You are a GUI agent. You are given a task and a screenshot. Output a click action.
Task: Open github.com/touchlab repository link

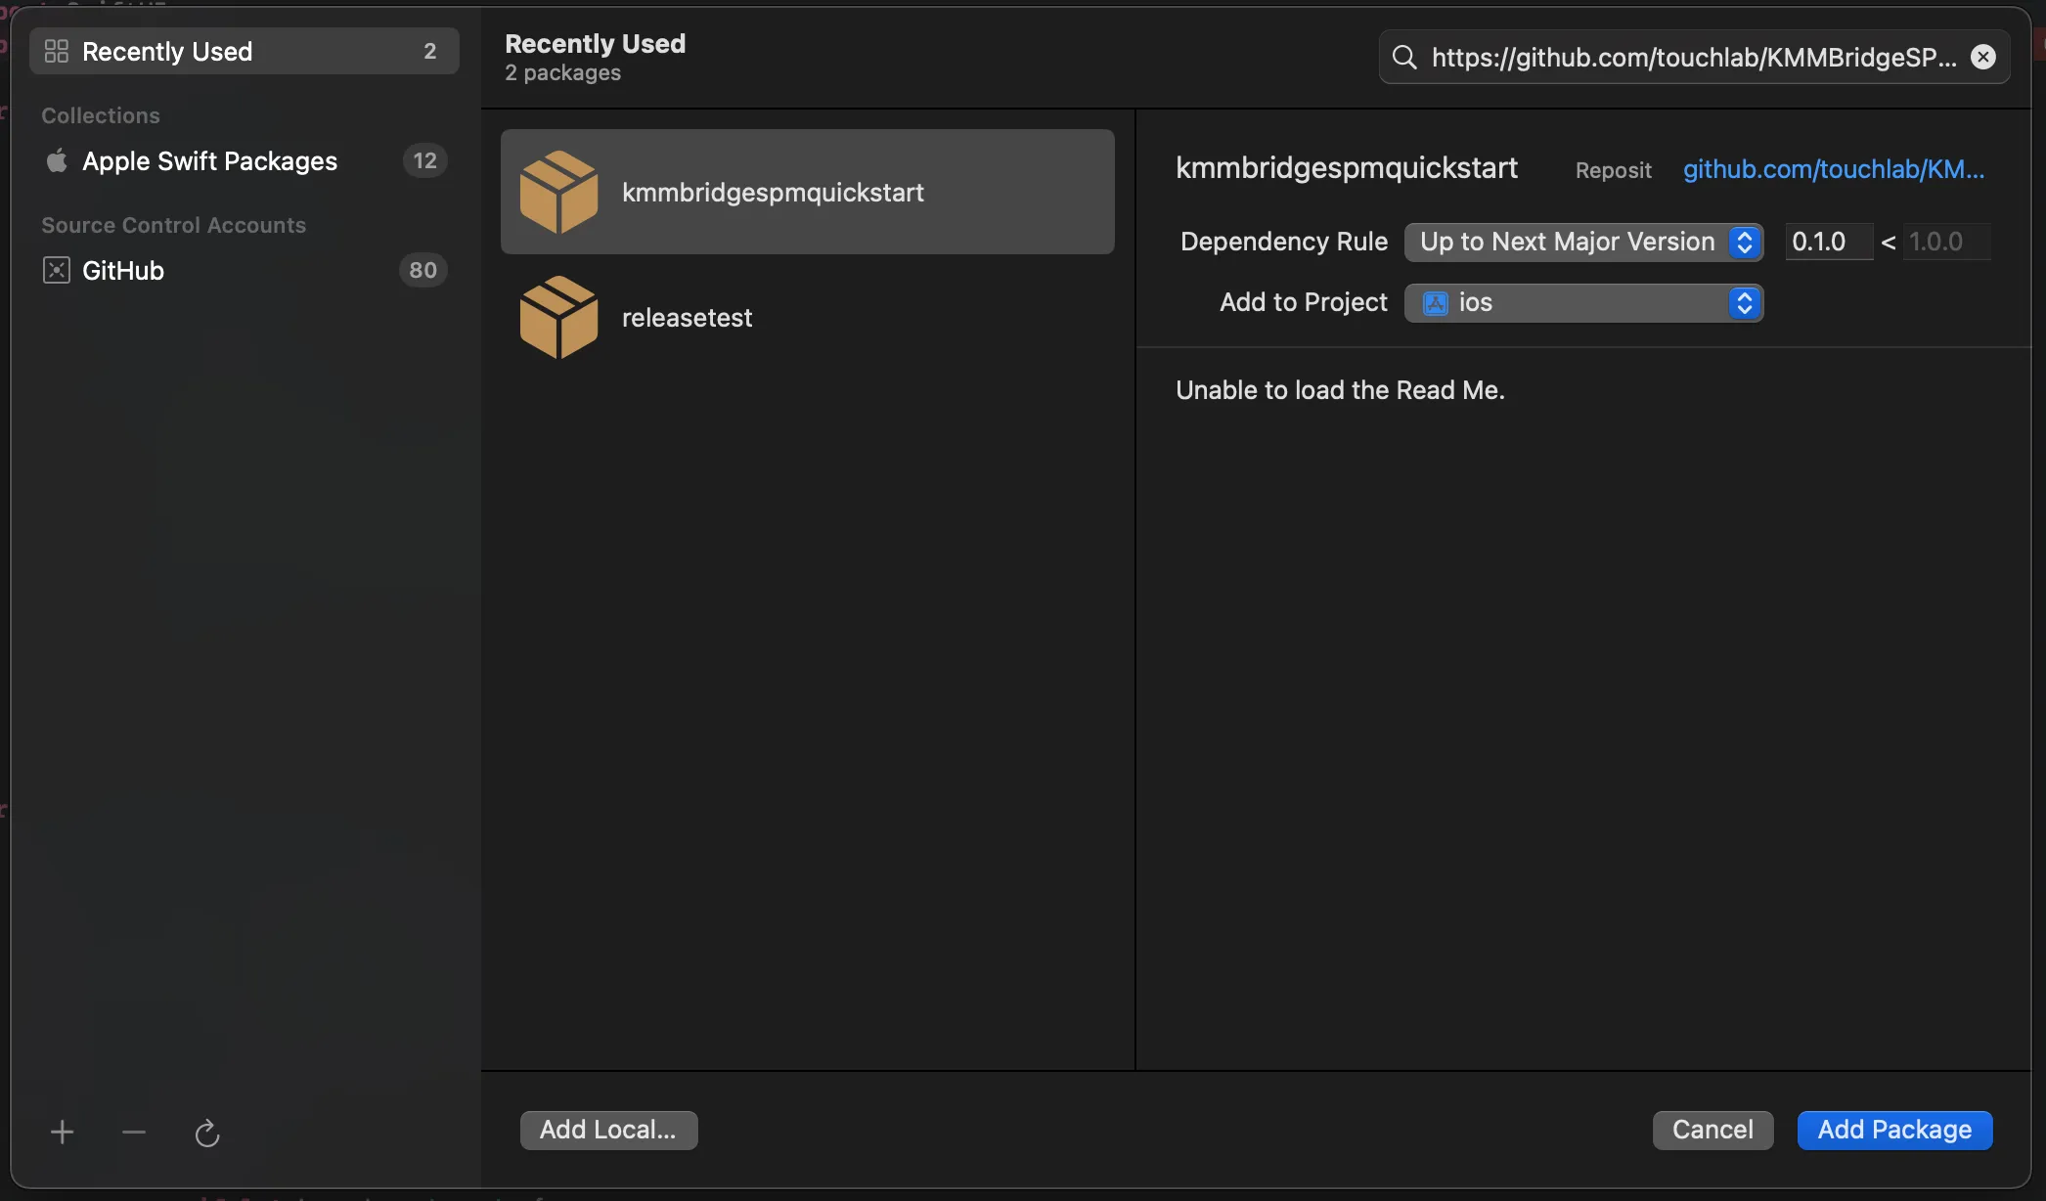pyautogui.click(x=1834, y=169)
